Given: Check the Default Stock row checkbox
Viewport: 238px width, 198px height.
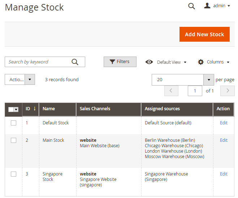Looking at the screenshot, I should pos(13,123).
